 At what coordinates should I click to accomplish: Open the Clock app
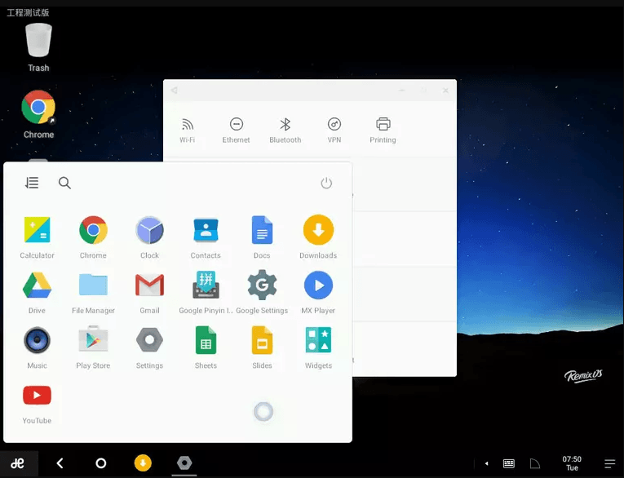click(149, 237)
